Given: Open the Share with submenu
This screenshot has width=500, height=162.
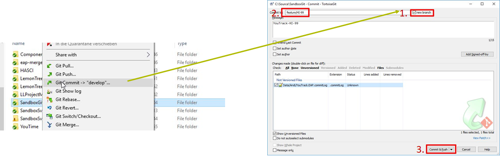Looking at the screenshot, I should (98, 55).
